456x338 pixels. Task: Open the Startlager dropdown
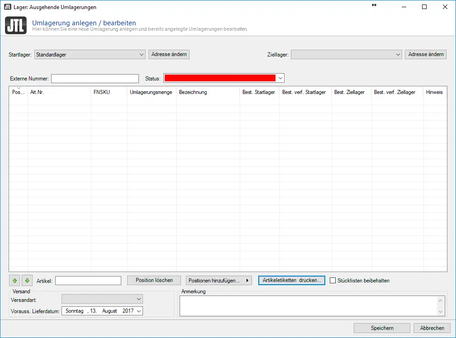90,55
